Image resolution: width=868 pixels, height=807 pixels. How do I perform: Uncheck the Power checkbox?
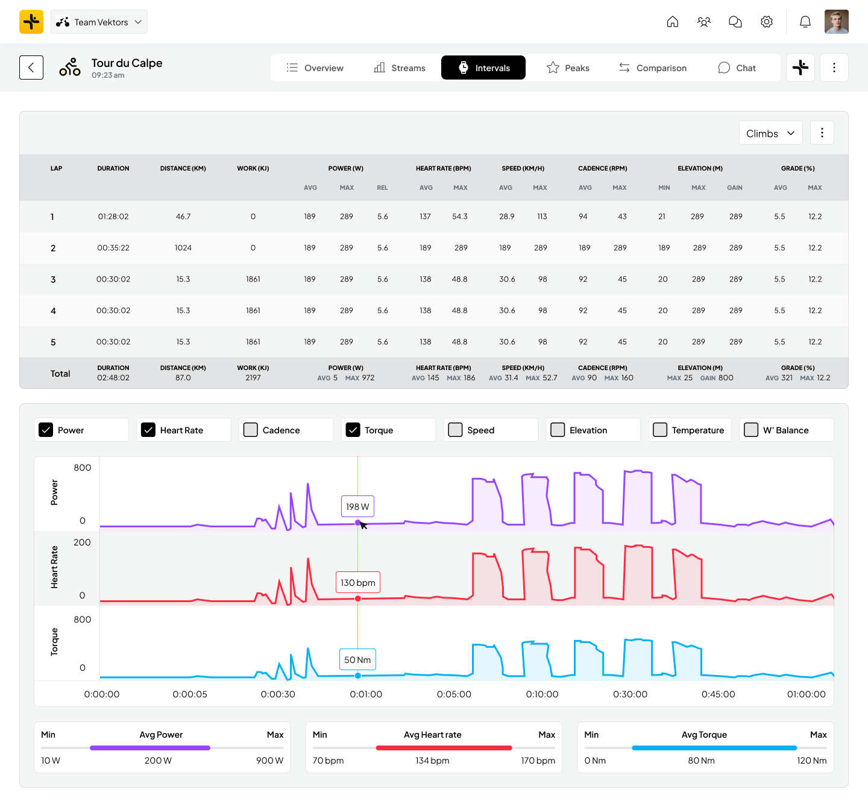point(46,430)
